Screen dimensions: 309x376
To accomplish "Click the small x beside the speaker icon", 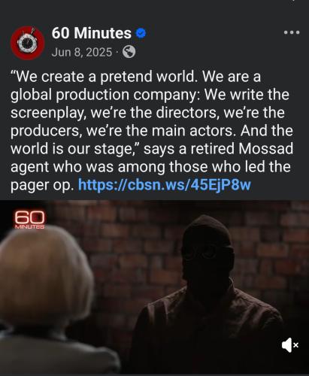I will (296, 345).
